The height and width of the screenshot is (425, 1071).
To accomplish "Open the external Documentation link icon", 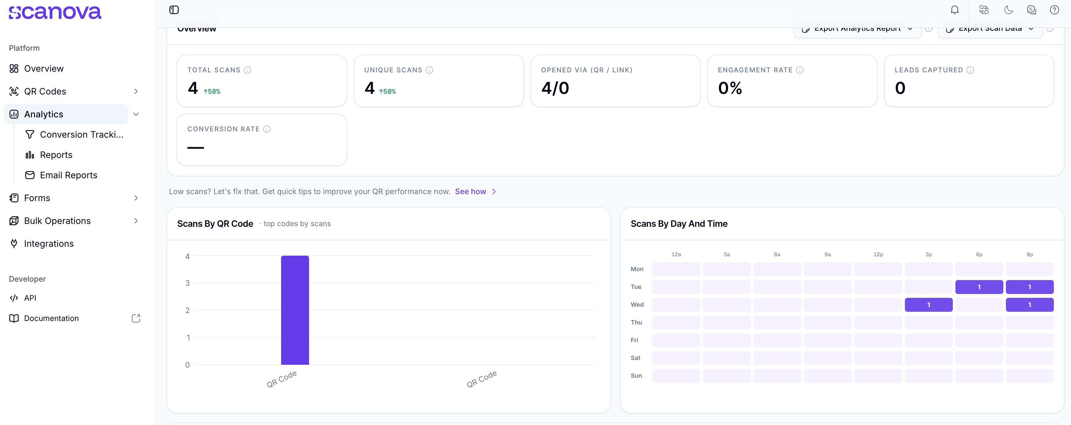I will pos(136,318).
